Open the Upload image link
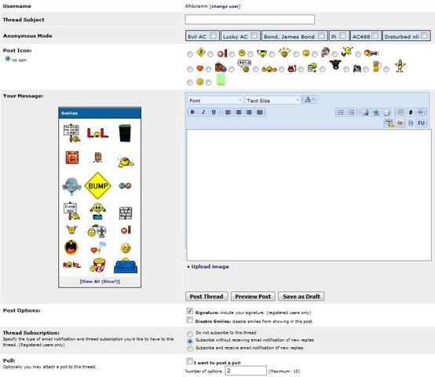This screenshot has width=435, height=377. (210, 266)
